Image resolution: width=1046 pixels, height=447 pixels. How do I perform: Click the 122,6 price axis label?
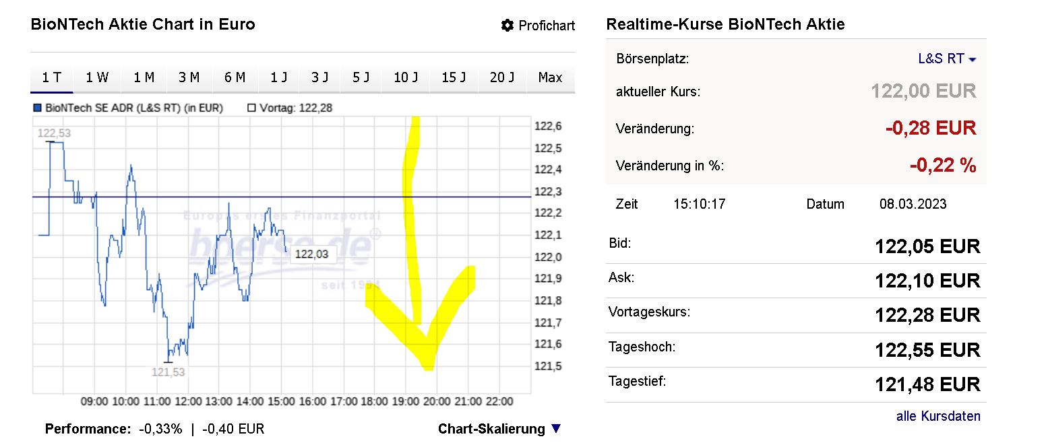pyautogui.click(x=548, y=126)
